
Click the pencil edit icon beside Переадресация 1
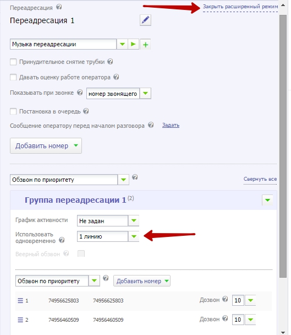click(x=145, y=20)
